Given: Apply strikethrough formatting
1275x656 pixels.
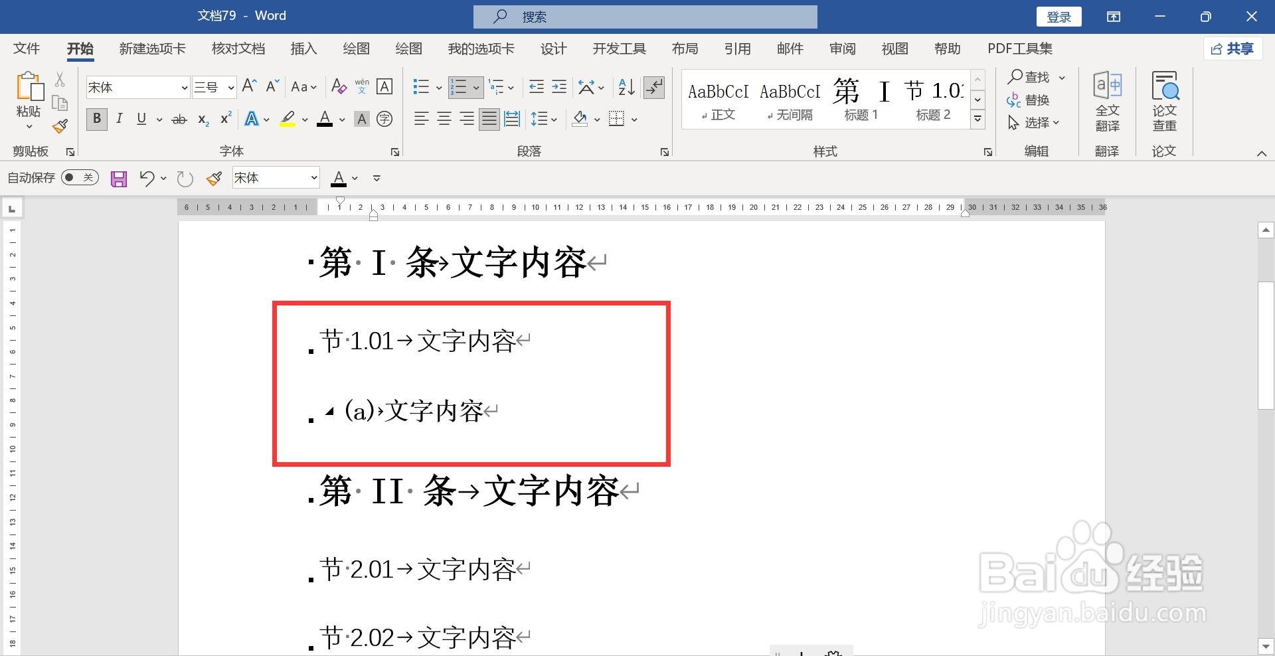Looking at the screenshot, I should tap(179, 120).
